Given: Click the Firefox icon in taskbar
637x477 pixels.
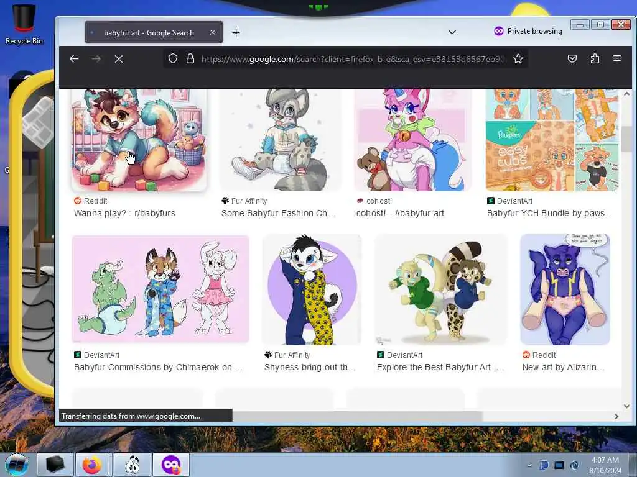Looking at the screenshot, I should [92, 465].
